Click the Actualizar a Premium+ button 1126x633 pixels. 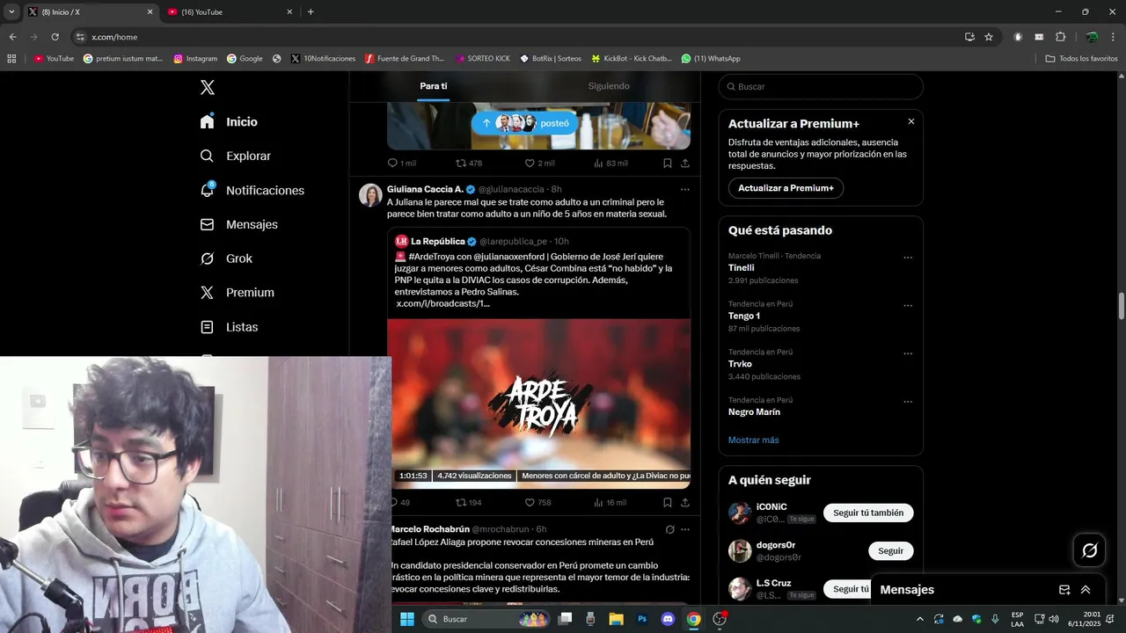(x=786, y=188)
